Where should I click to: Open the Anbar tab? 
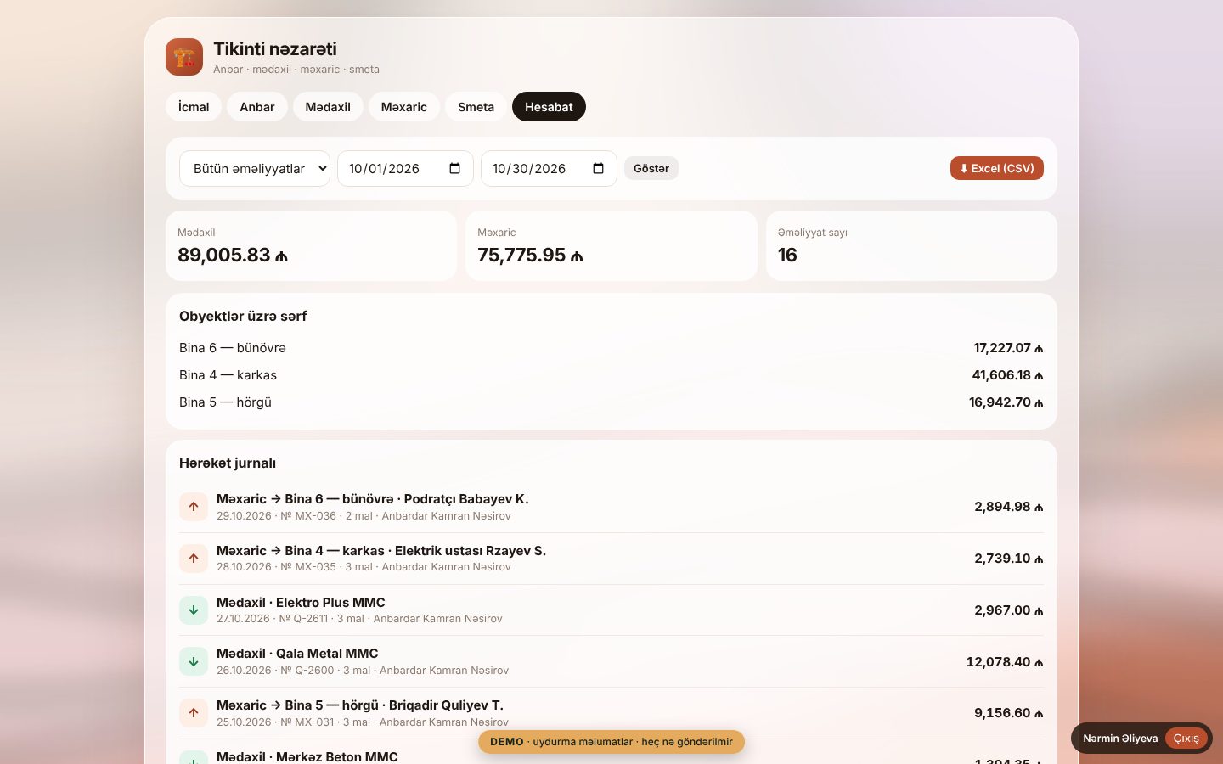(x=257, y=107)
